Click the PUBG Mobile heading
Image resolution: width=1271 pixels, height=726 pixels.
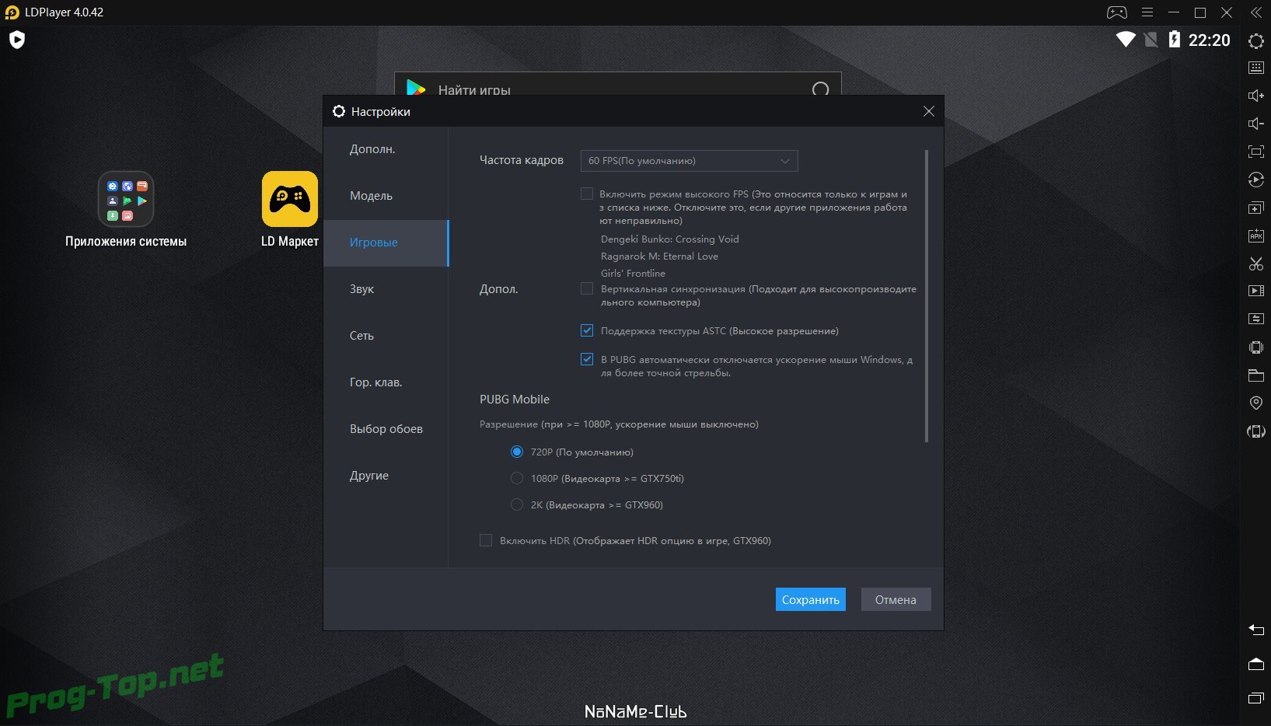tap(515, 399)
